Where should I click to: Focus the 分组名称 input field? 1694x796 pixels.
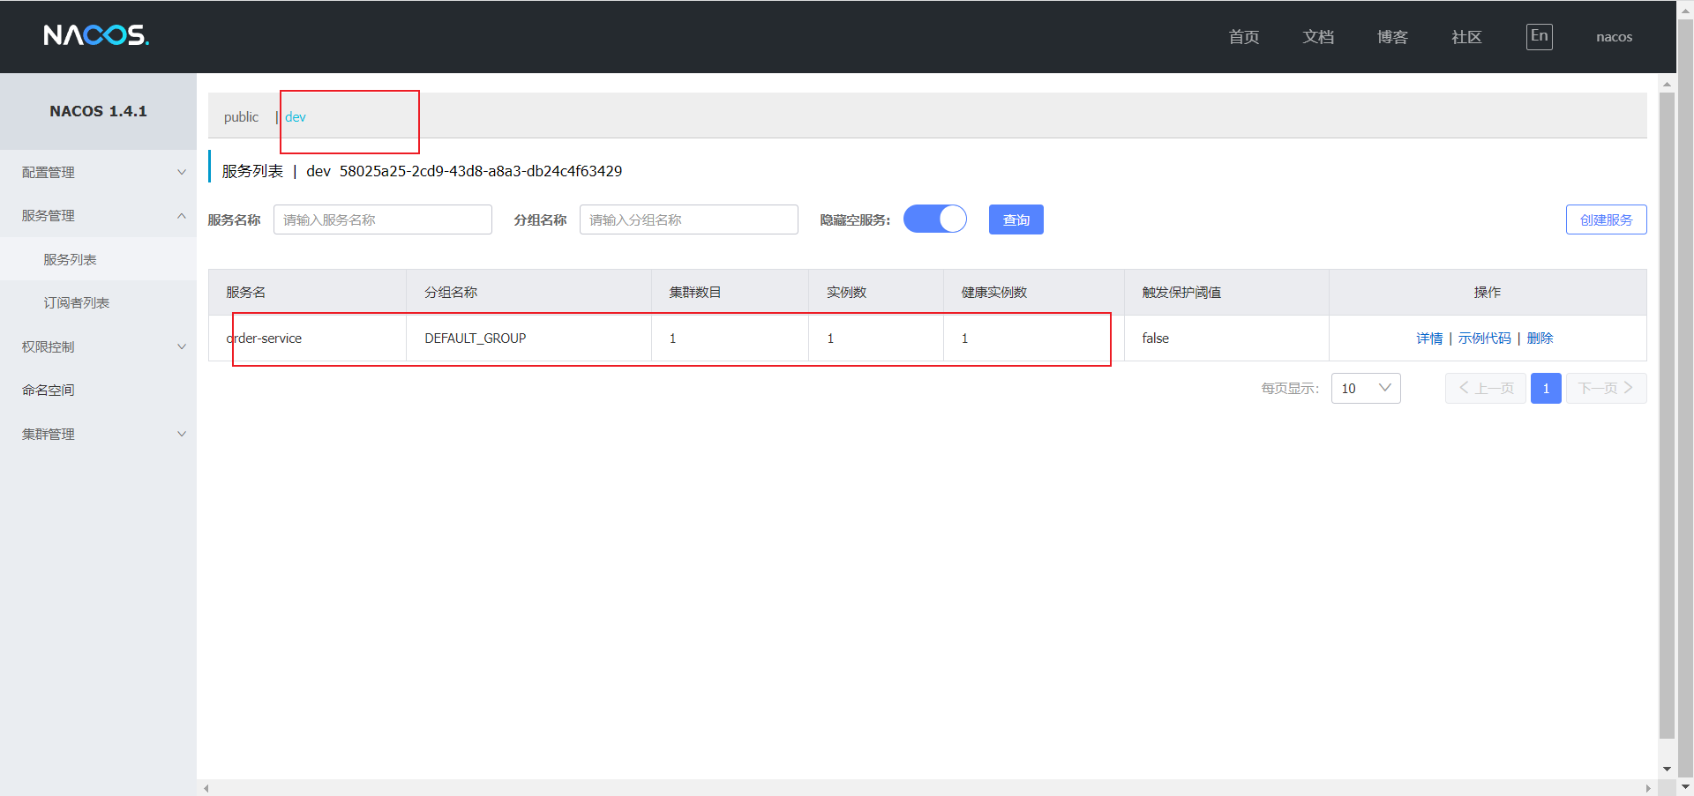click(689, 219)
